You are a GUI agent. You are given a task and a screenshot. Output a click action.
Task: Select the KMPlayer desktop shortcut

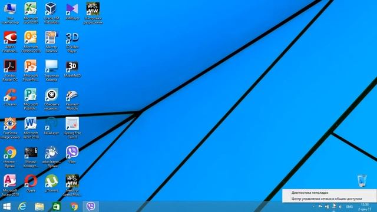coord(72,11)
